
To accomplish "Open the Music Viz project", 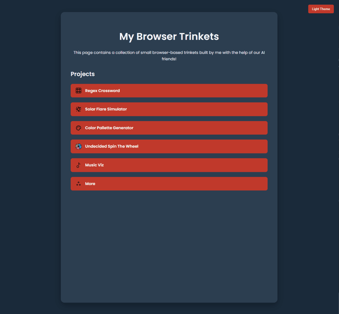I will 94,165.
